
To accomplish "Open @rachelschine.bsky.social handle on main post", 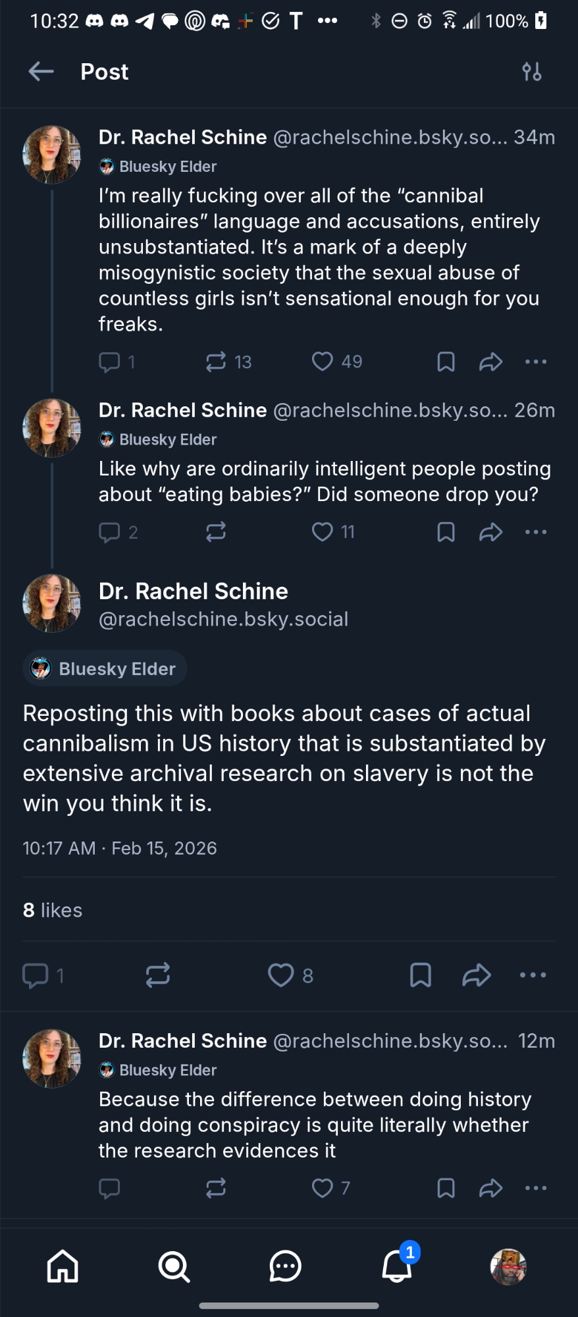I will pyautogui.click(x=223, y=619).
